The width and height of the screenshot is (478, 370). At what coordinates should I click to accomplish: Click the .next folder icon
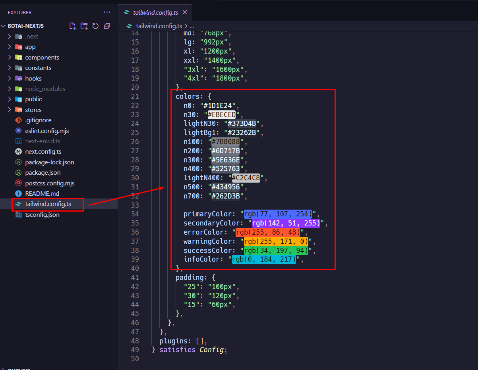18,37
